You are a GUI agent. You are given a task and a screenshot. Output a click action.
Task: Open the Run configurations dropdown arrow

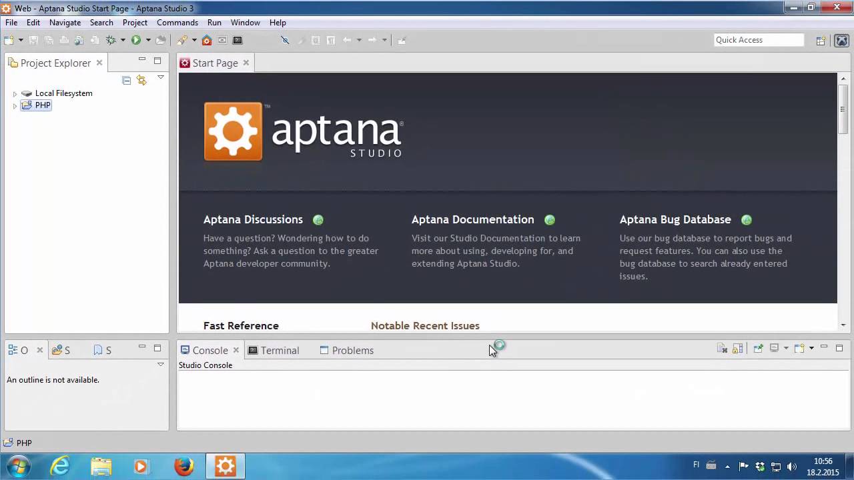pyautogui.click(x=148, y=40)
